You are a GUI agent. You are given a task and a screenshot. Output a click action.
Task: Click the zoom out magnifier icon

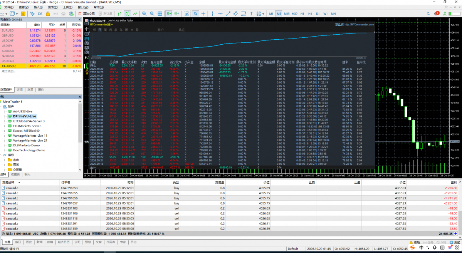(x=152, y=13)
